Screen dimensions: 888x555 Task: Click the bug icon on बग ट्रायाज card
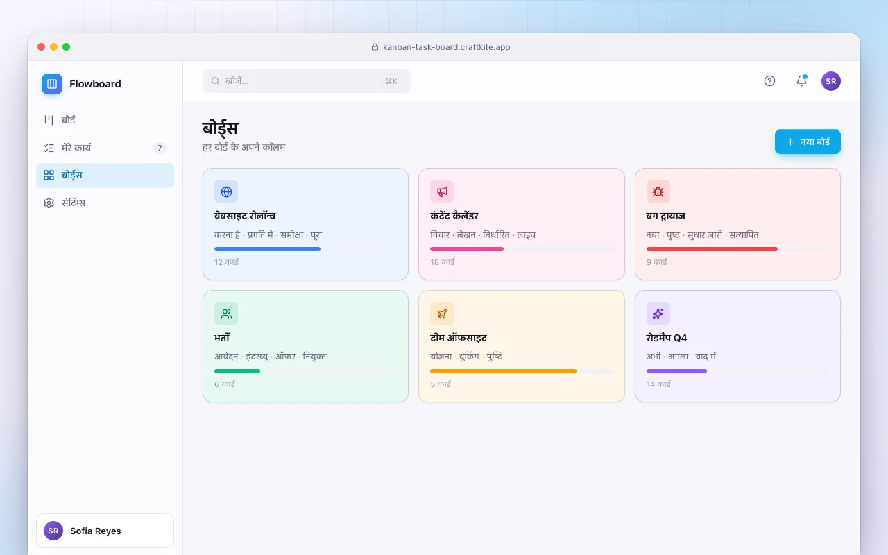tap(658, 191)
